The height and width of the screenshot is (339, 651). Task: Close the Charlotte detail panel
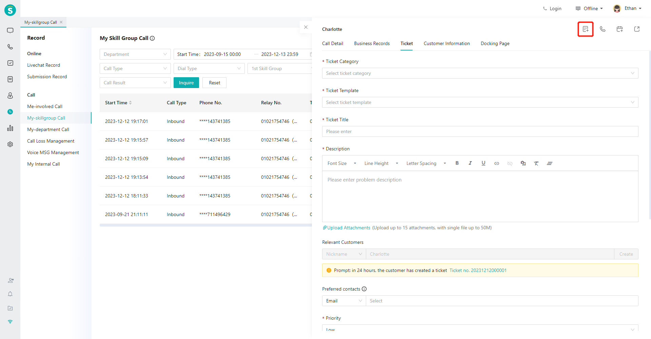[x=306, y=27]
